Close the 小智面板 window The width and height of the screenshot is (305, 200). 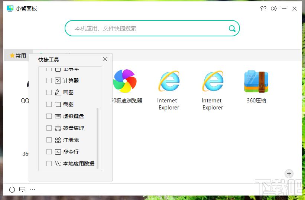295,9
